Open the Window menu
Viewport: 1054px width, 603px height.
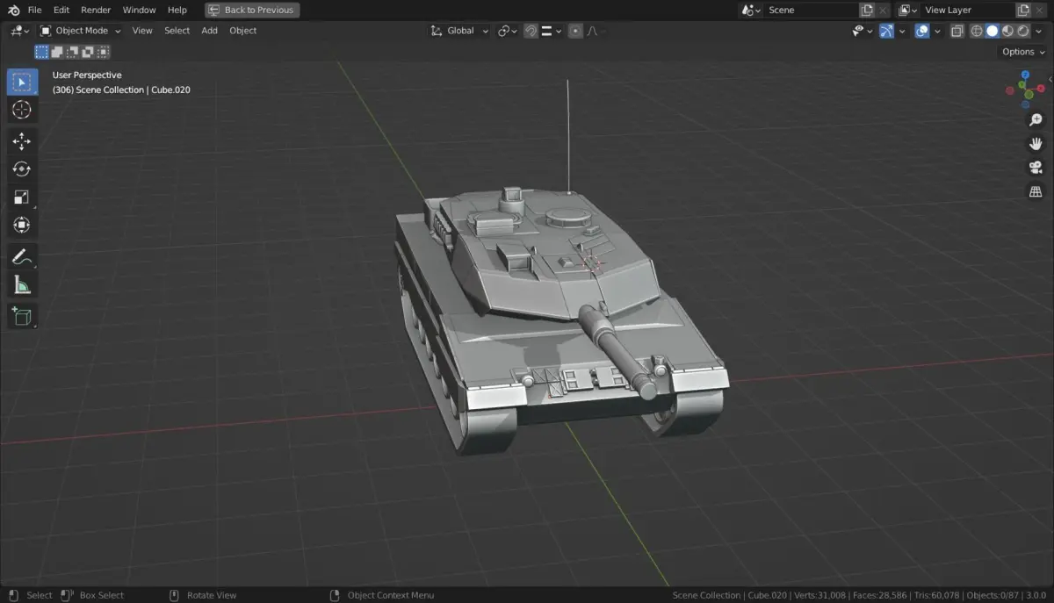(139, 10)
